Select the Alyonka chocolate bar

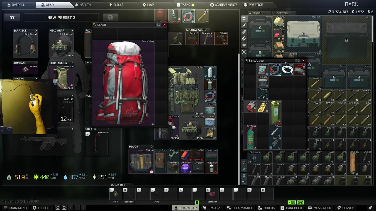tap(263, 106)
